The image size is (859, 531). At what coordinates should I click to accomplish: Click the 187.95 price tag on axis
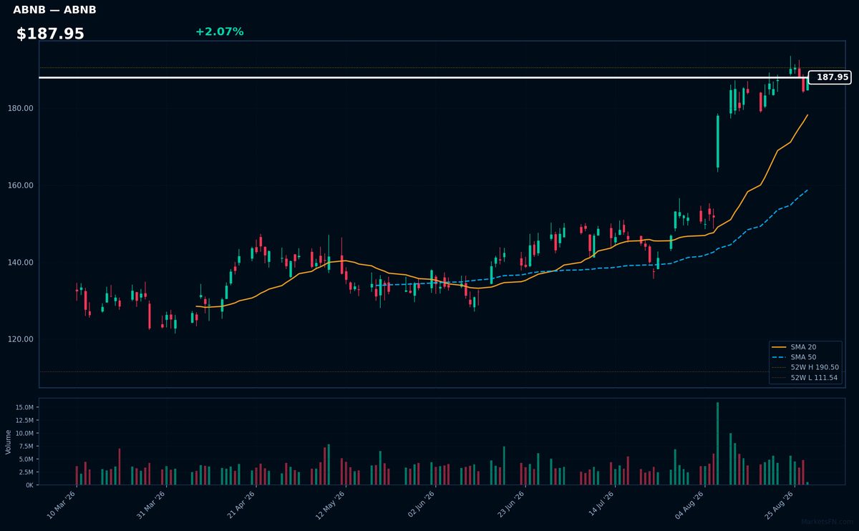tap(830, 77)
